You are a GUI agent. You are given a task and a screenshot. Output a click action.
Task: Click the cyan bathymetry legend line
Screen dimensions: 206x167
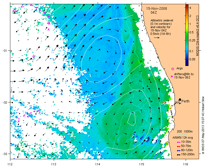click(182, 134)
